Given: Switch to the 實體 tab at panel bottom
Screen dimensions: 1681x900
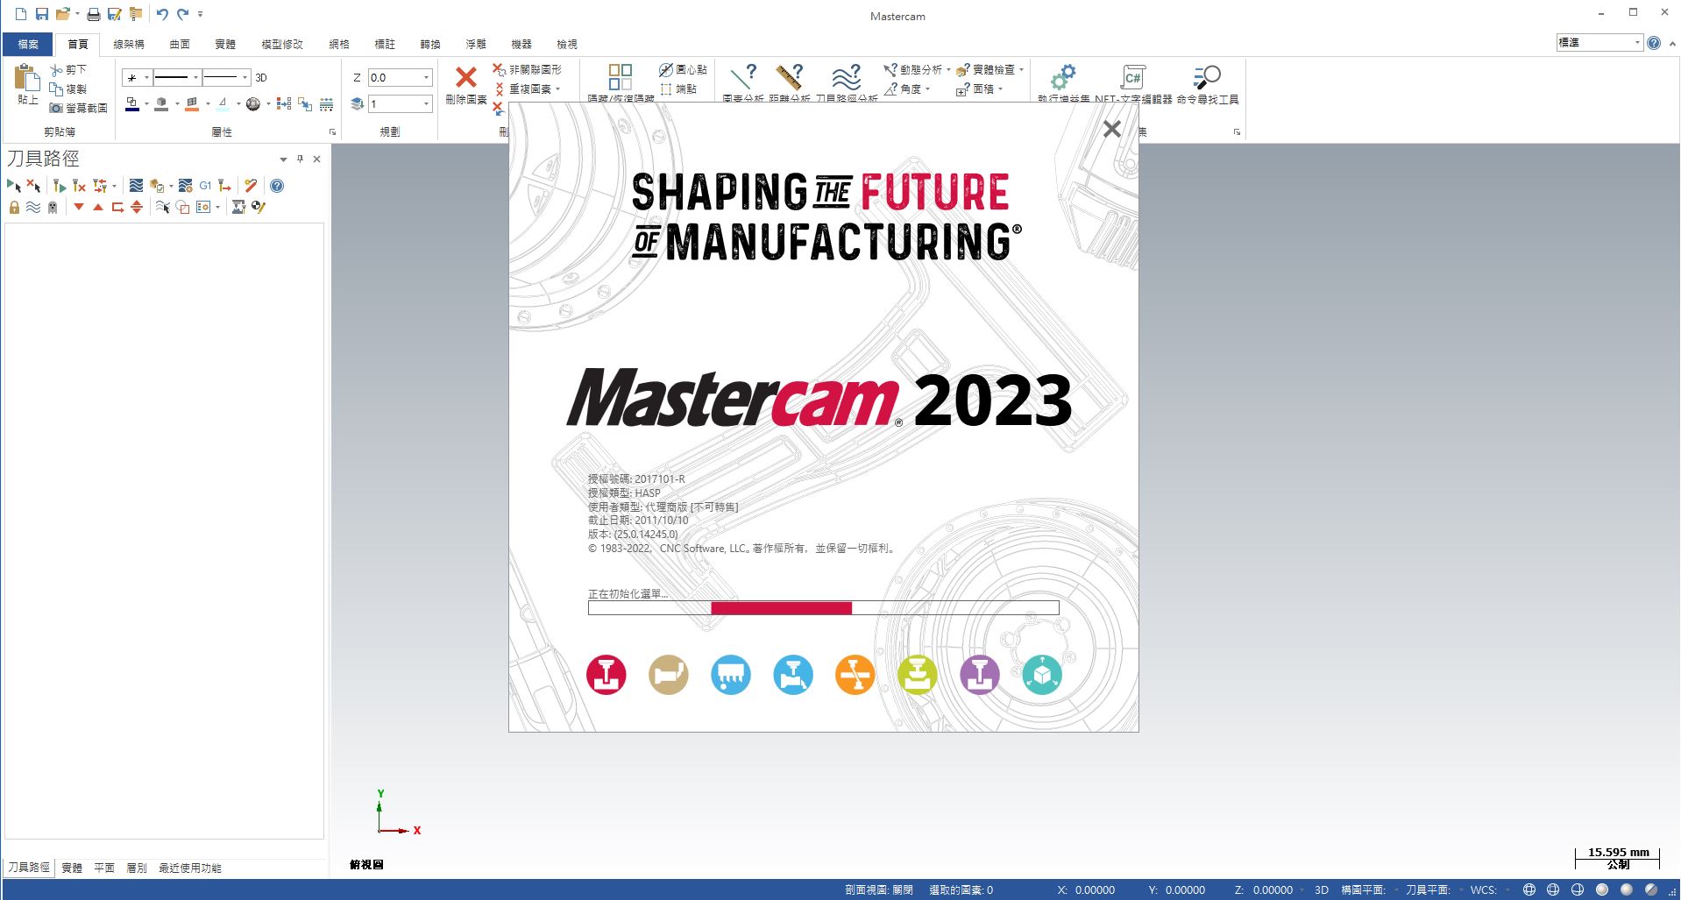Looking at the screenshot, I should pos(72,868).
